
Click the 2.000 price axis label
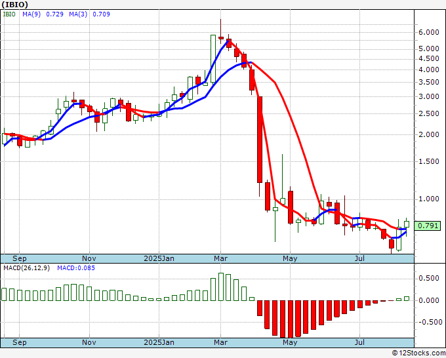pyautogui.click(x=429, y=134)
